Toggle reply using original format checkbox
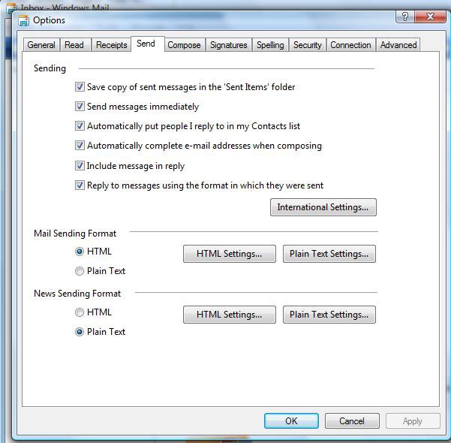 80,185
